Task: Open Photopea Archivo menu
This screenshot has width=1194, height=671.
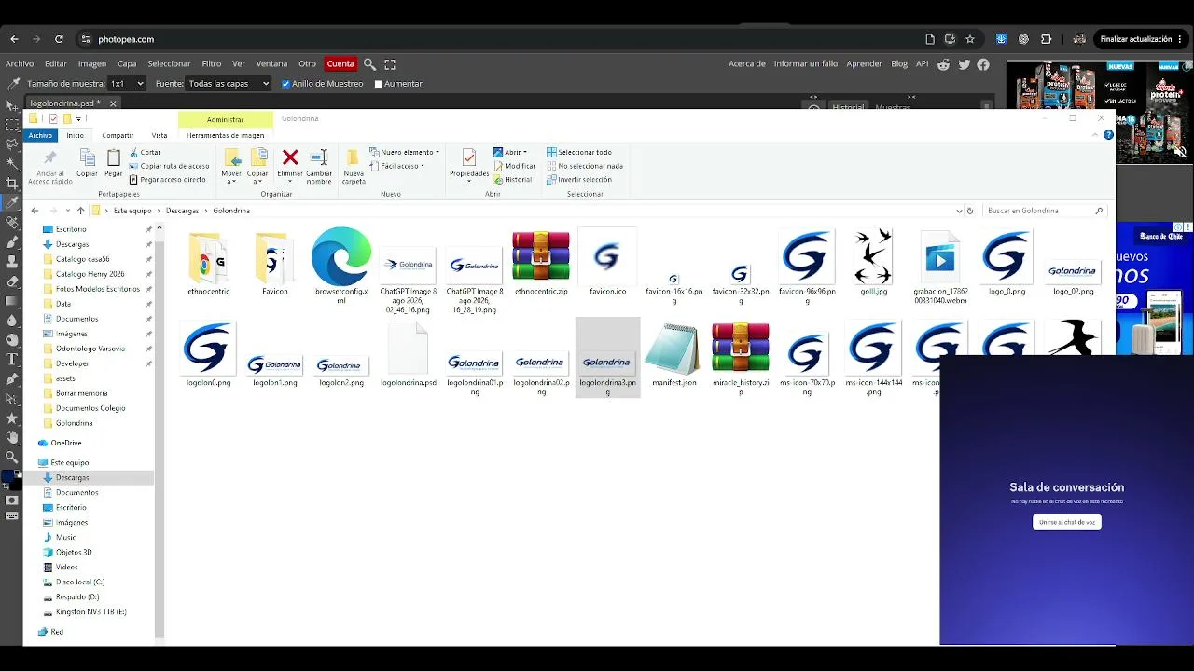Action: [20, 64]
